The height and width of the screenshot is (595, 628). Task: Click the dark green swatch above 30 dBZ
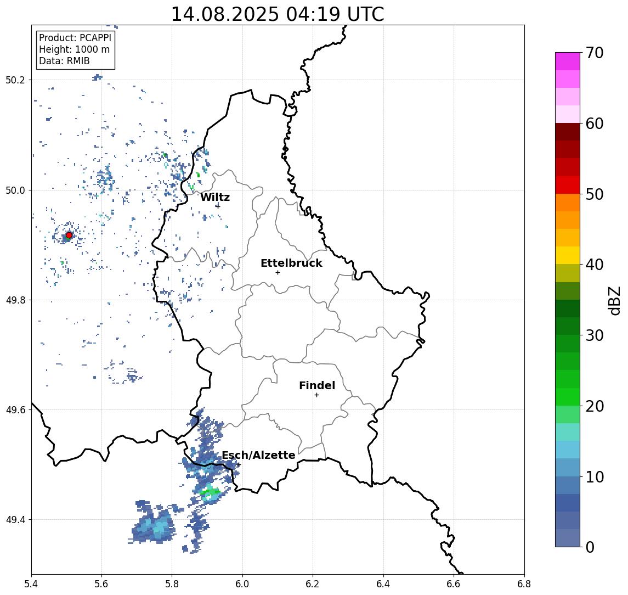pyautogui.click(x=568, y=326)
